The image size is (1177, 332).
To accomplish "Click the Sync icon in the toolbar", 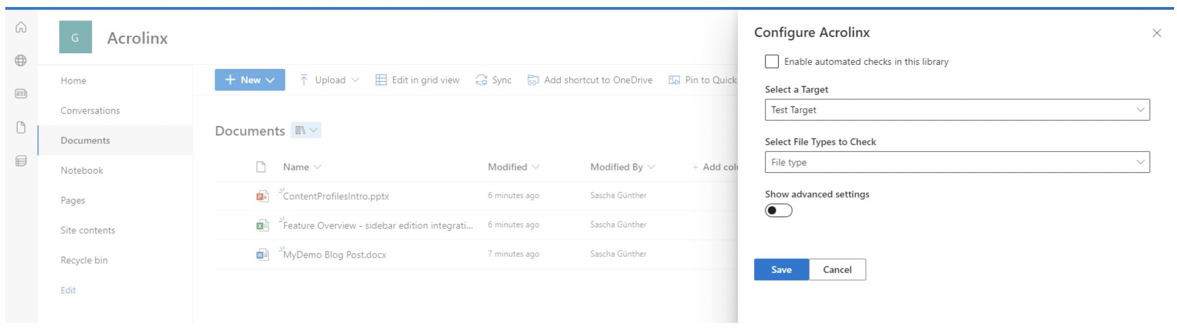I will point(481,80).
